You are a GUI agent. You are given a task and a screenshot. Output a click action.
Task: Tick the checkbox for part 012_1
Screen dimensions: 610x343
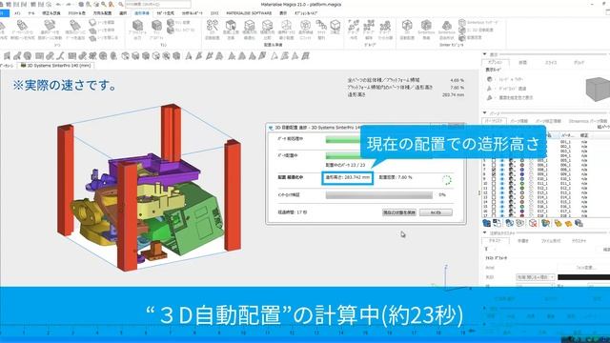pos(494,188)
